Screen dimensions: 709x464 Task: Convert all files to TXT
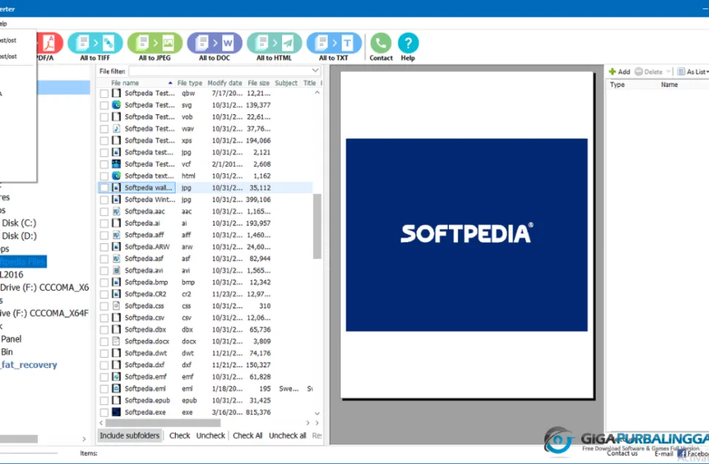pos(334,47)
